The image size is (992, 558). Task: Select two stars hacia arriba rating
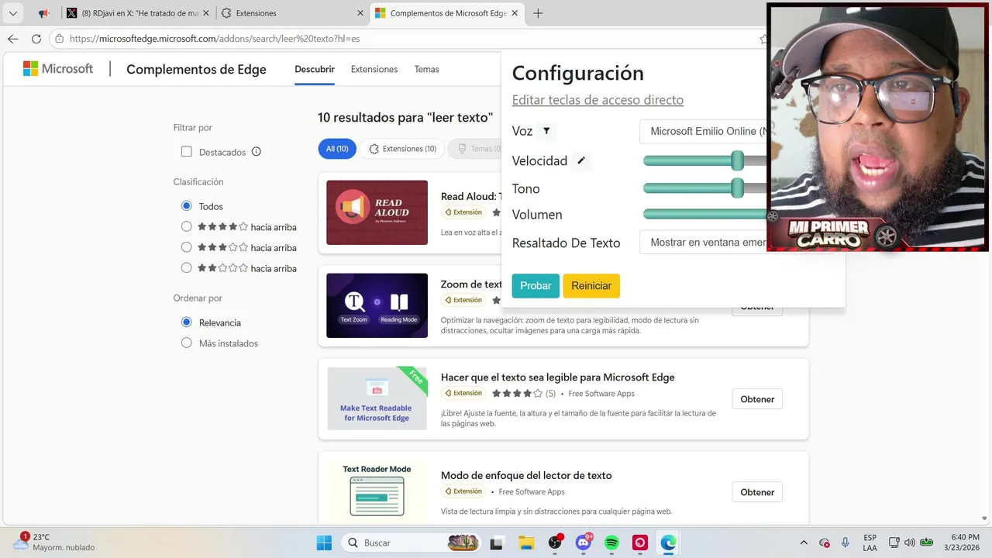point(186,268)
